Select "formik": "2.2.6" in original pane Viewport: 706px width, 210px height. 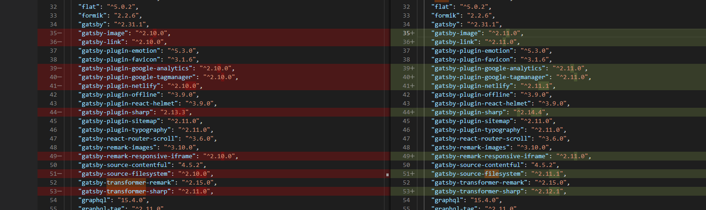(111, 16)
